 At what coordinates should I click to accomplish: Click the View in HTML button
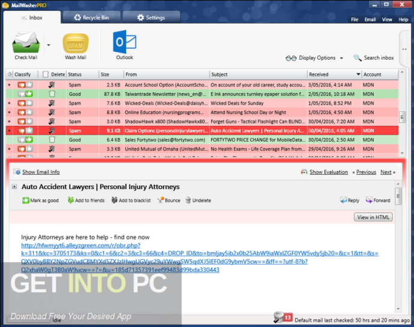click(373, 217)
